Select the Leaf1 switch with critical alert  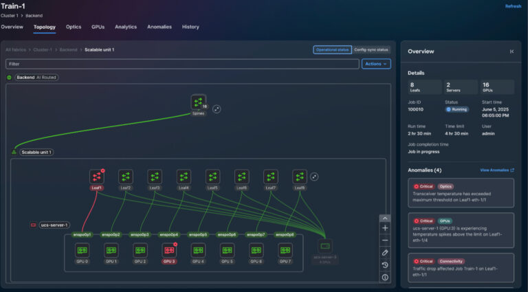(x=97, y=177)
